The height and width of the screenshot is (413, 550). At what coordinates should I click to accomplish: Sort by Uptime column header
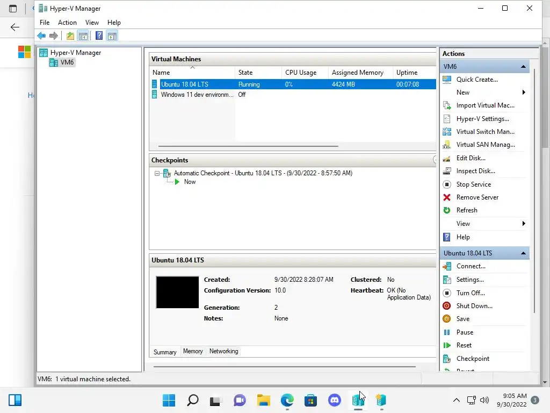click(x=414, y=73)
